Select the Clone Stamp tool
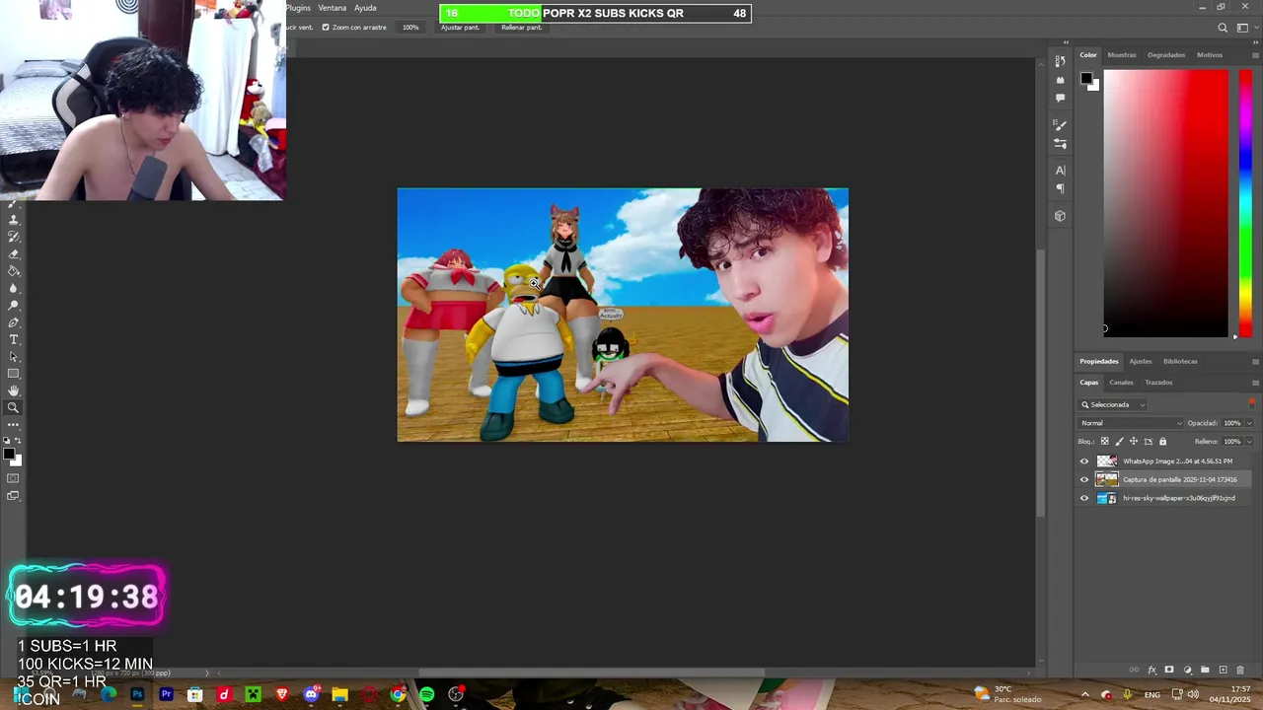 pos(14,218)
